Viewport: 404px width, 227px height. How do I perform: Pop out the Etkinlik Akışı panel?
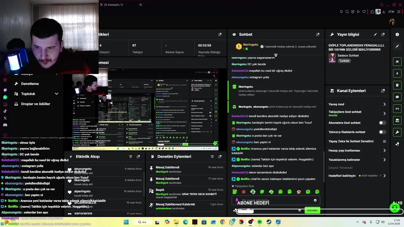pos(138,156)
